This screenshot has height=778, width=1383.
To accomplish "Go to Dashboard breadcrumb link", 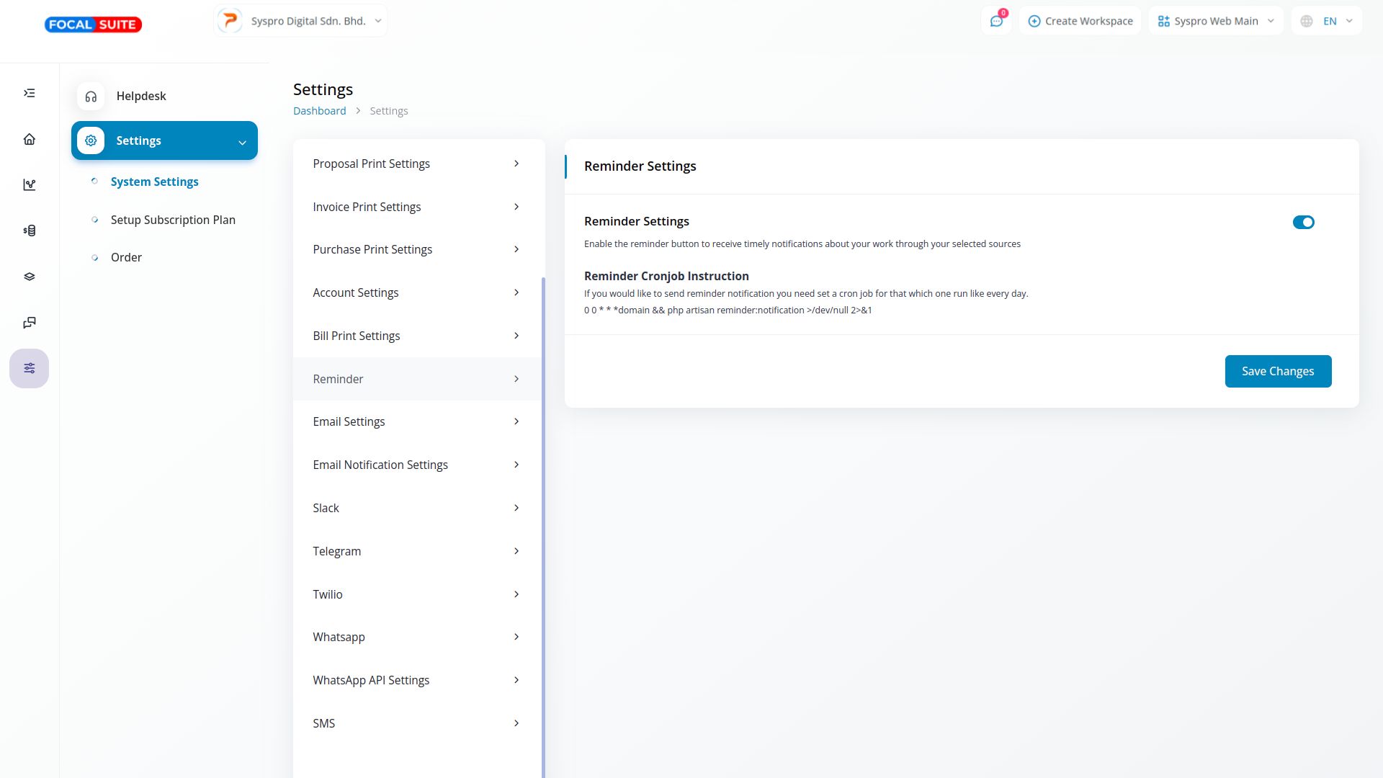I will pos(319,111).
